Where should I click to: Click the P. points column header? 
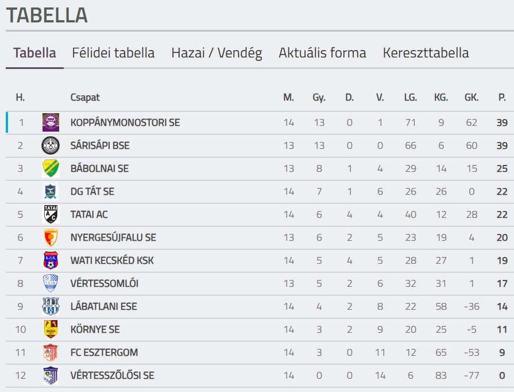502,98
